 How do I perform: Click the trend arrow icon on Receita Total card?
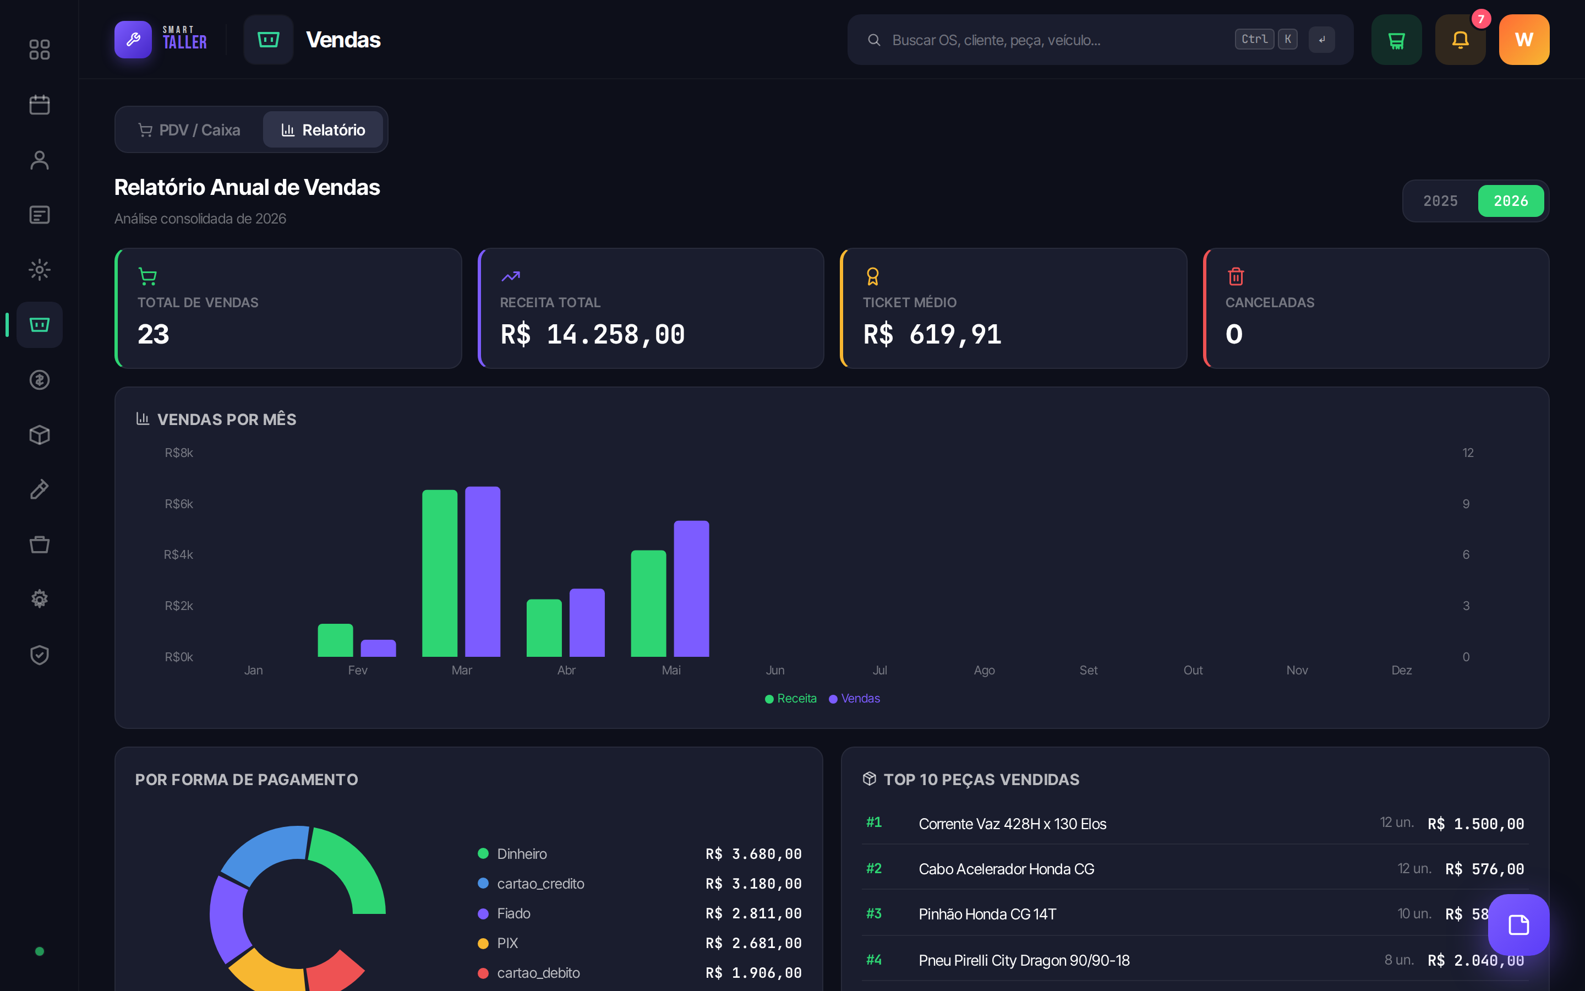coord(510,276)
